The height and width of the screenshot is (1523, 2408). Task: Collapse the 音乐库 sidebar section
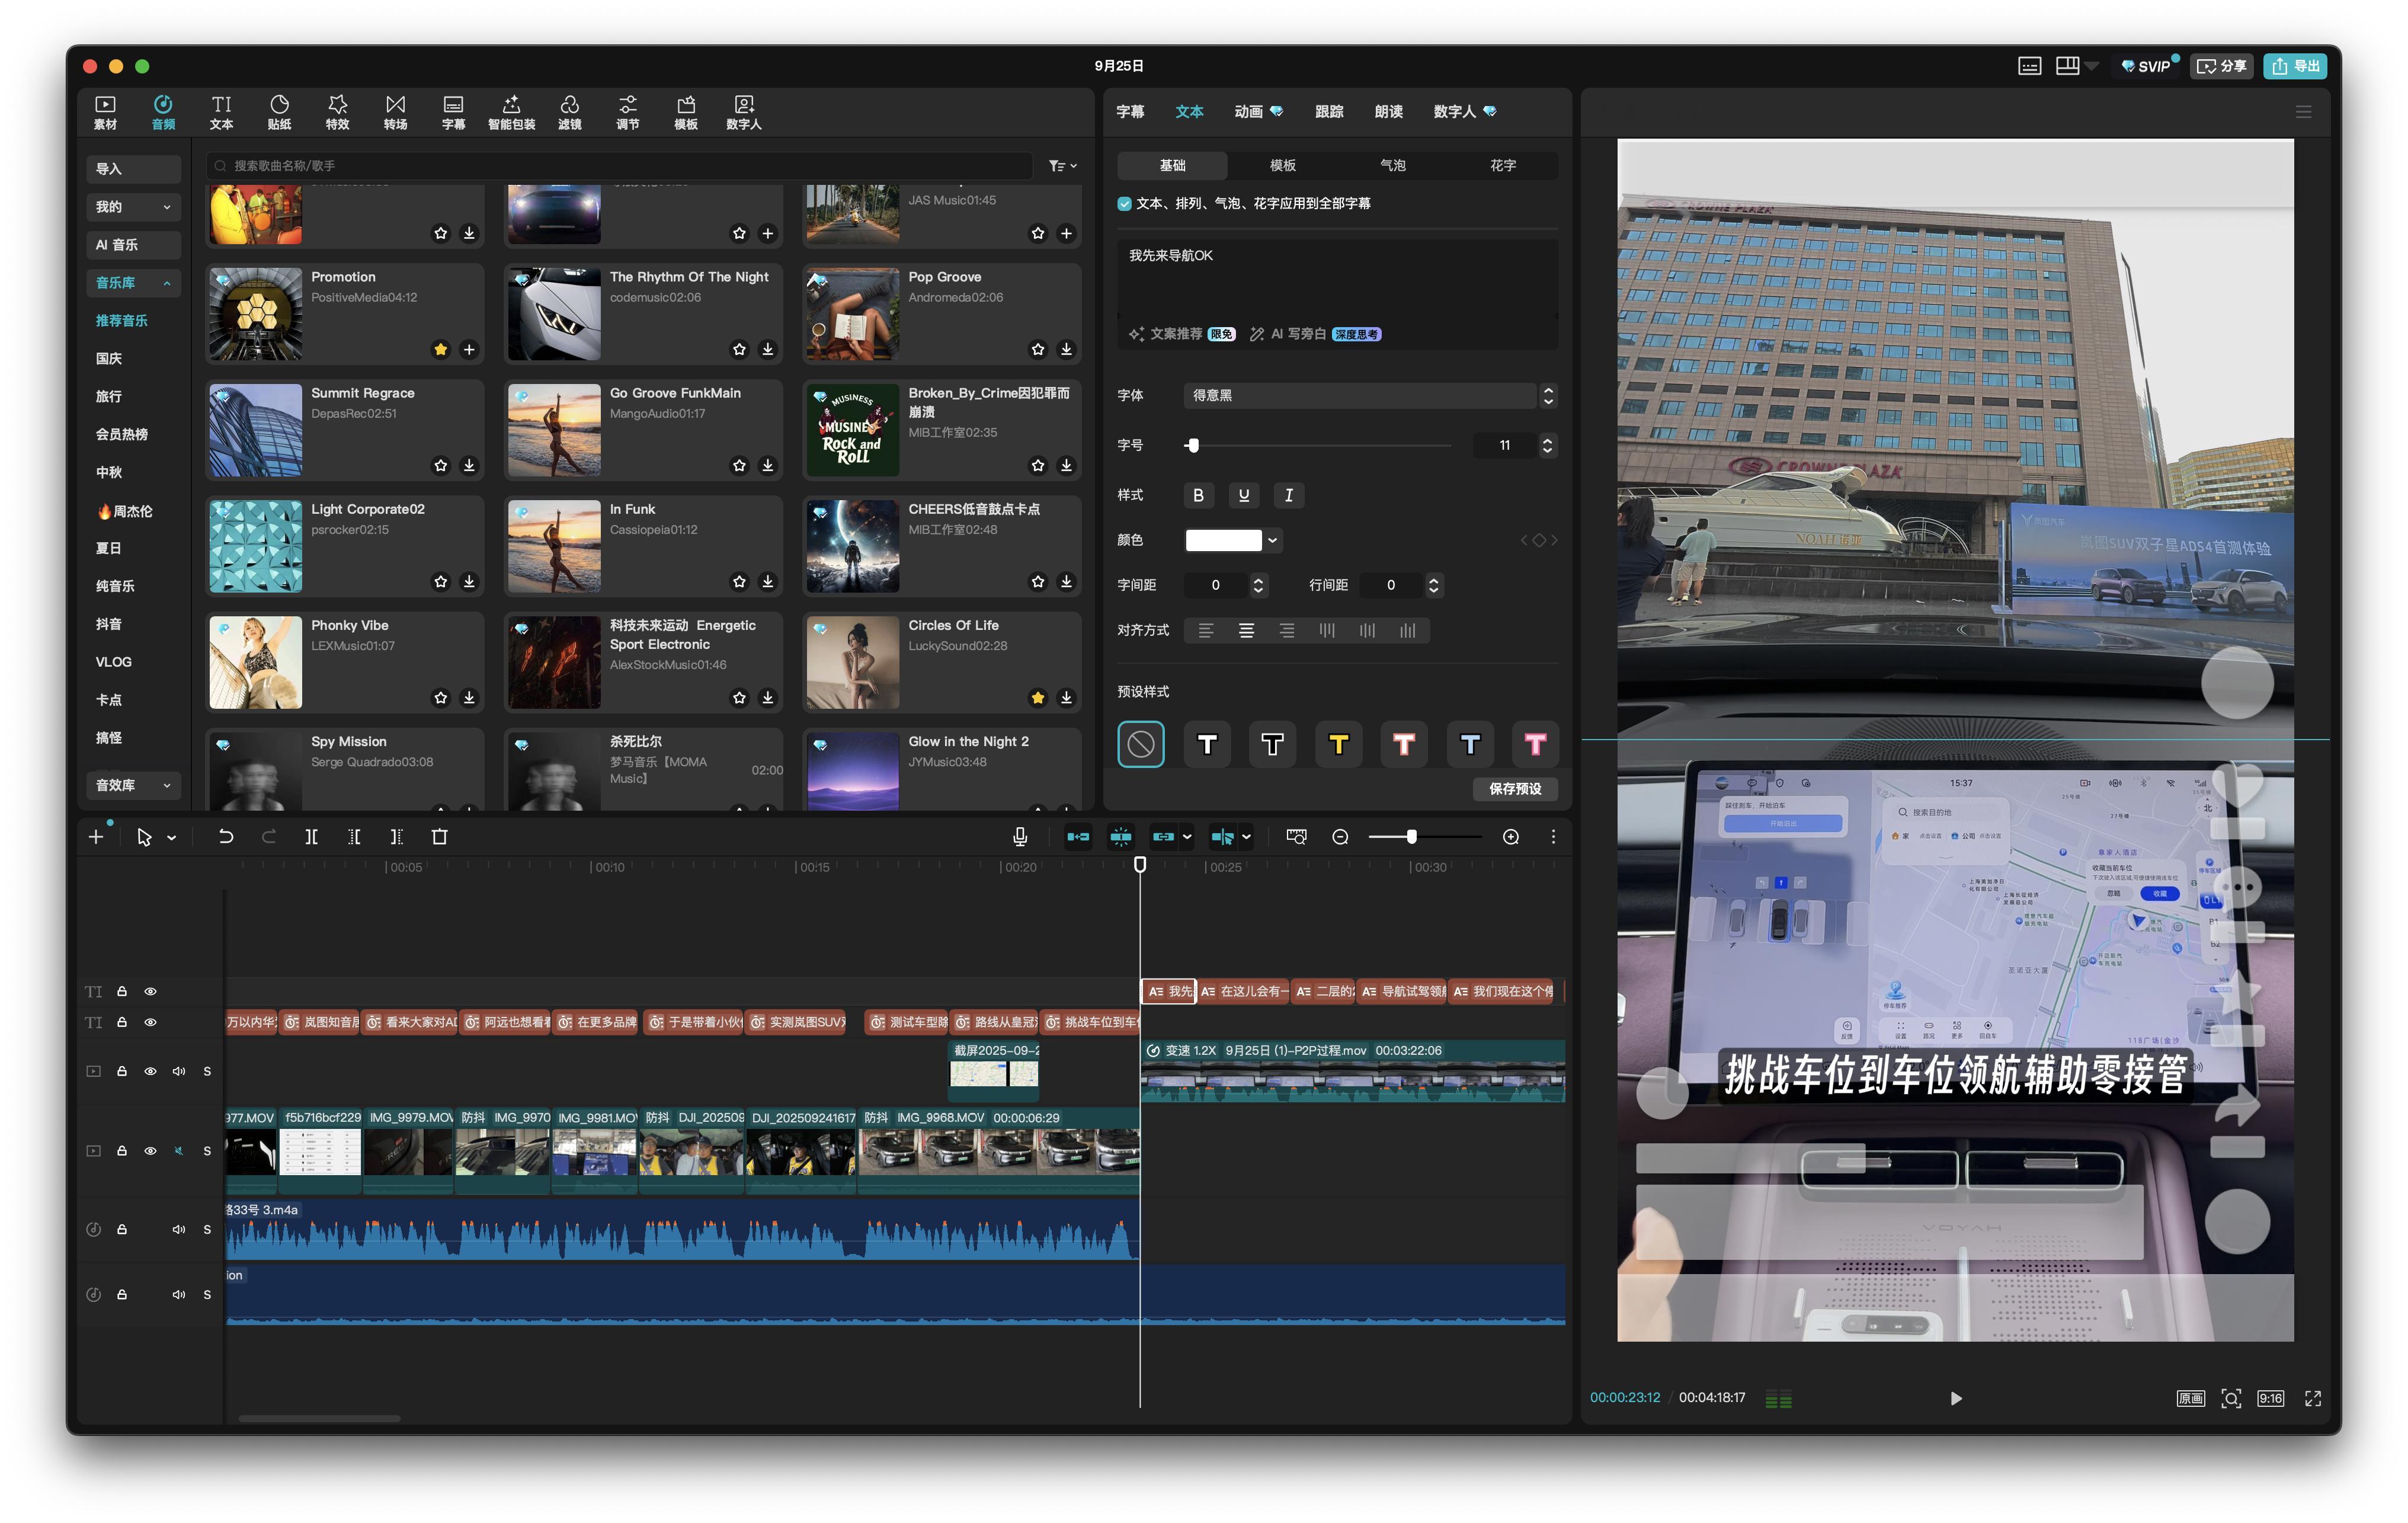(133, 283)
